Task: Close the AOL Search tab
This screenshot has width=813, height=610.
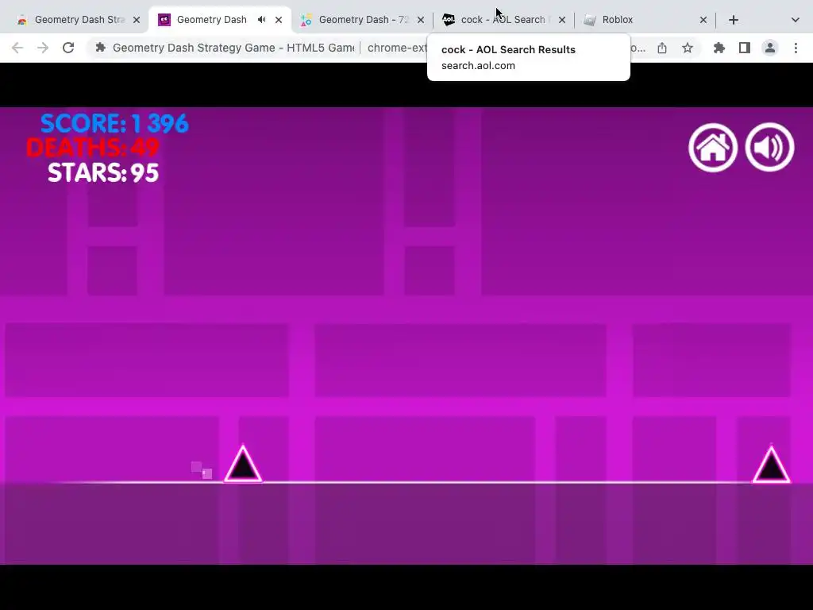Action: (561, 20)
